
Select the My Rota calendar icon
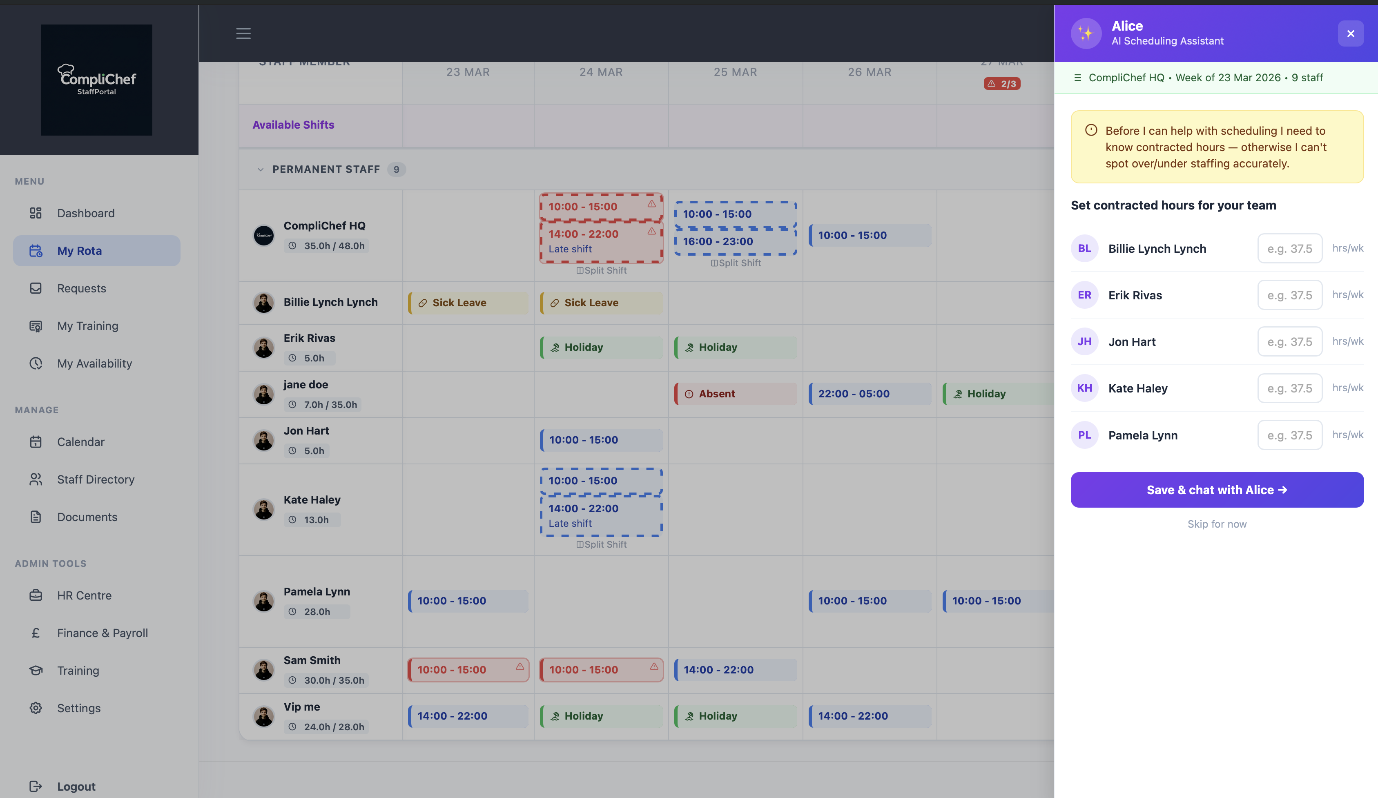(x=36, y=250)
